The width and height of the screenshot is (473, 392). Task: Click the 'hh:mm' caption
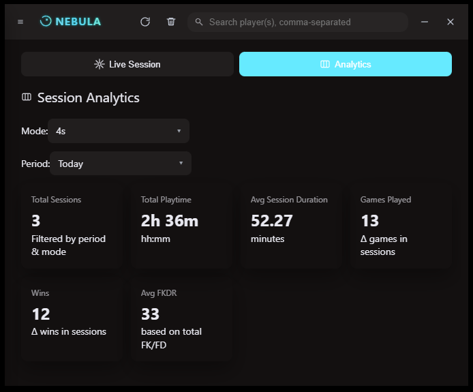(x=155, y=239)
